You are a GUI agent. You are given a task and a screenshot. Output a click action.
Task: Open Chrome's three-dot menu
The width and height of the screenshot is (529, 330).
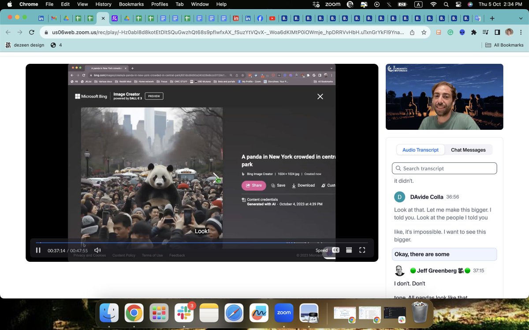click(521, 32)
